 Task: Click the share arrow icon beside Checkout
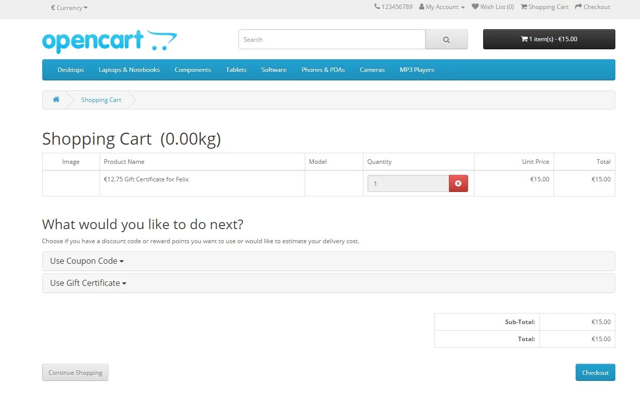point(578,7)
